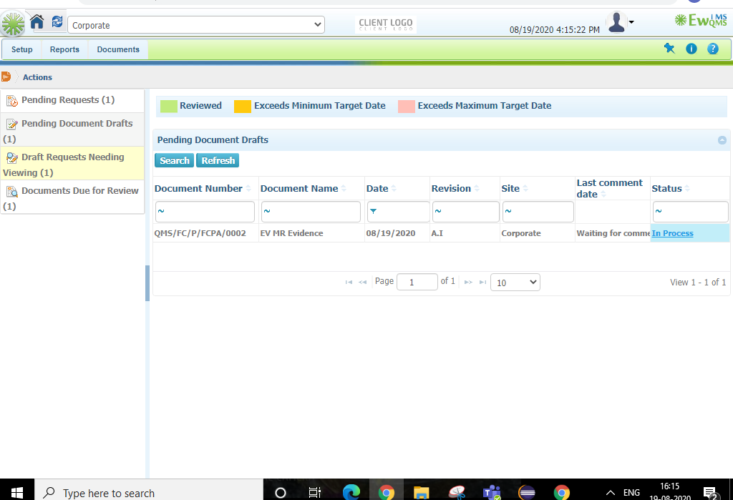Viewport: 733px width, 500px height.
Task: Click the orange Actions breadcrumb icon
Action: coord(6,77)
